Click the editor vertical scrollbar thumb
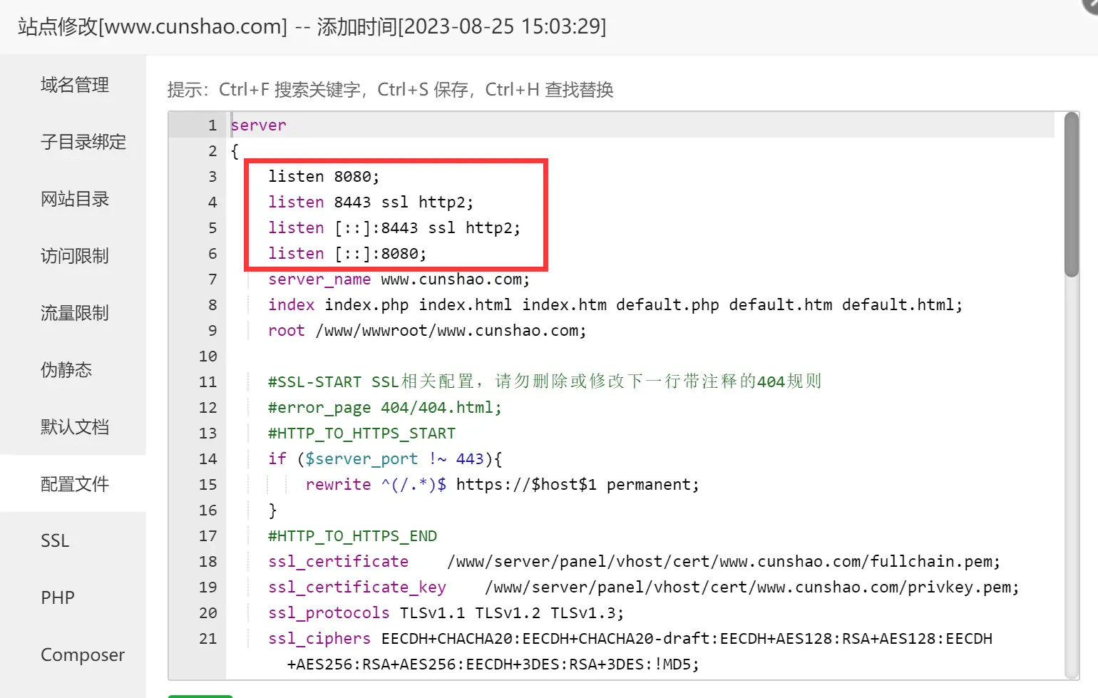This screenshot has height=698, width=1098. point(1071,194)
